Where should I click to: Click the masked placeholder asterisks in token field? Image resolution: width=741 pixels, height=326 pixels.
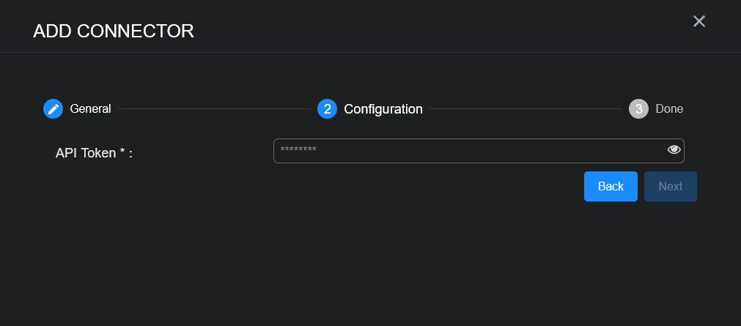tap(298, 151)
